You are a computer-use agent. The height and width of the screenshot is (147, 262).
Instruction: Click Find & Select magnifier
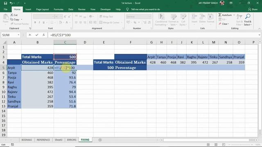pyautogui.click(x=248, y=20)
